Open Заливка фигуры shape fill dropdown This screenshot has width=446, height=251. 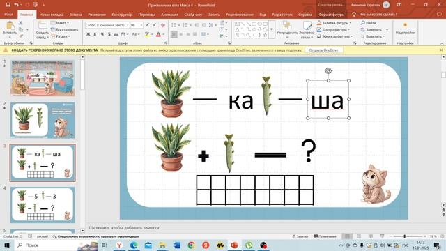(334, 23)
